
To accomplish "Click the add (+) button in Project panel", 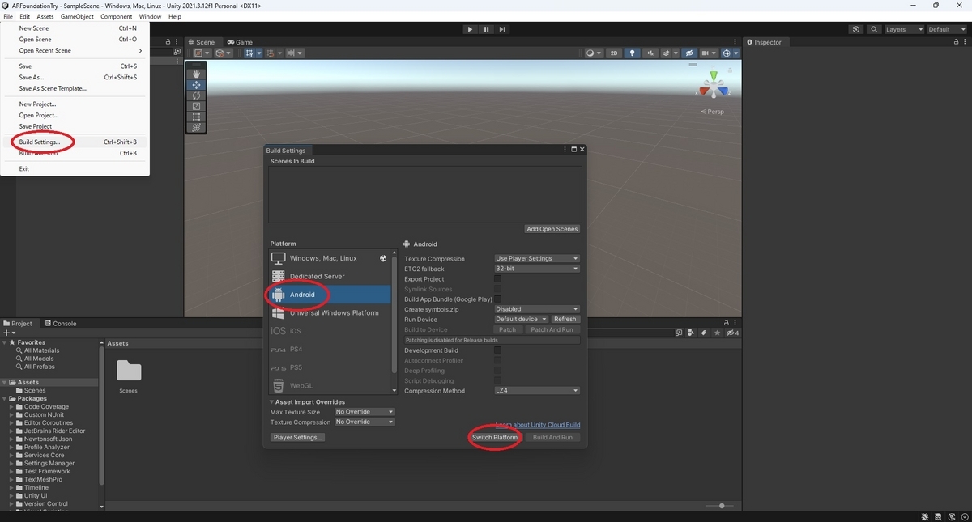I will pyautogui.click(x=9, y=333).
